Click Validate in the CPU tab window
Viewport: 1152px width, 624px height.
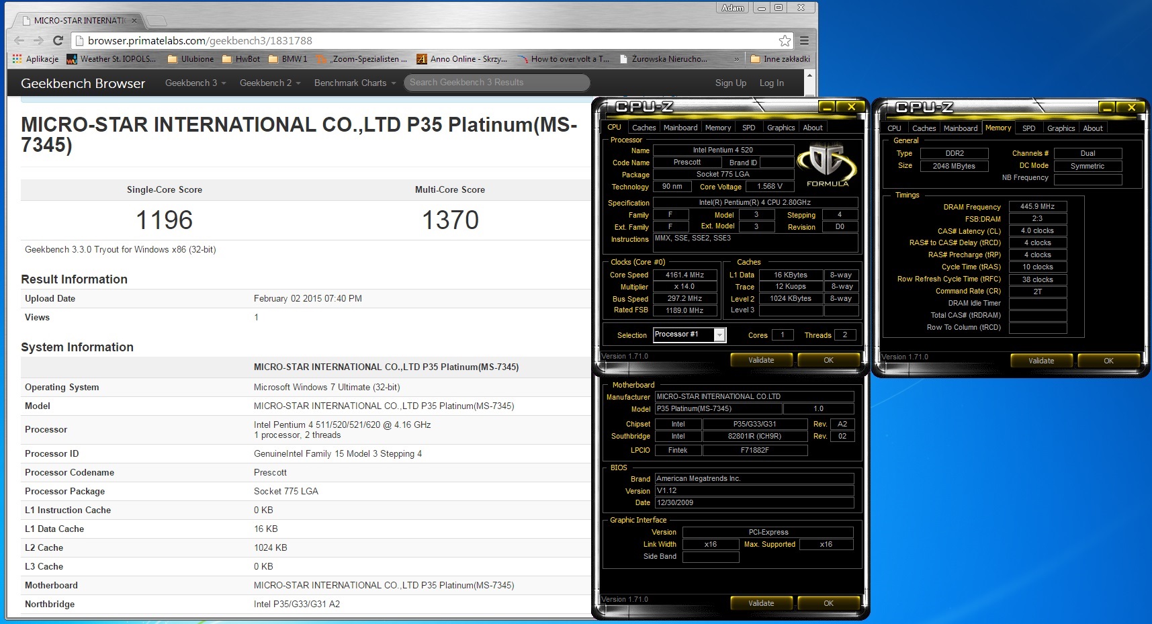tap(761, 360)
